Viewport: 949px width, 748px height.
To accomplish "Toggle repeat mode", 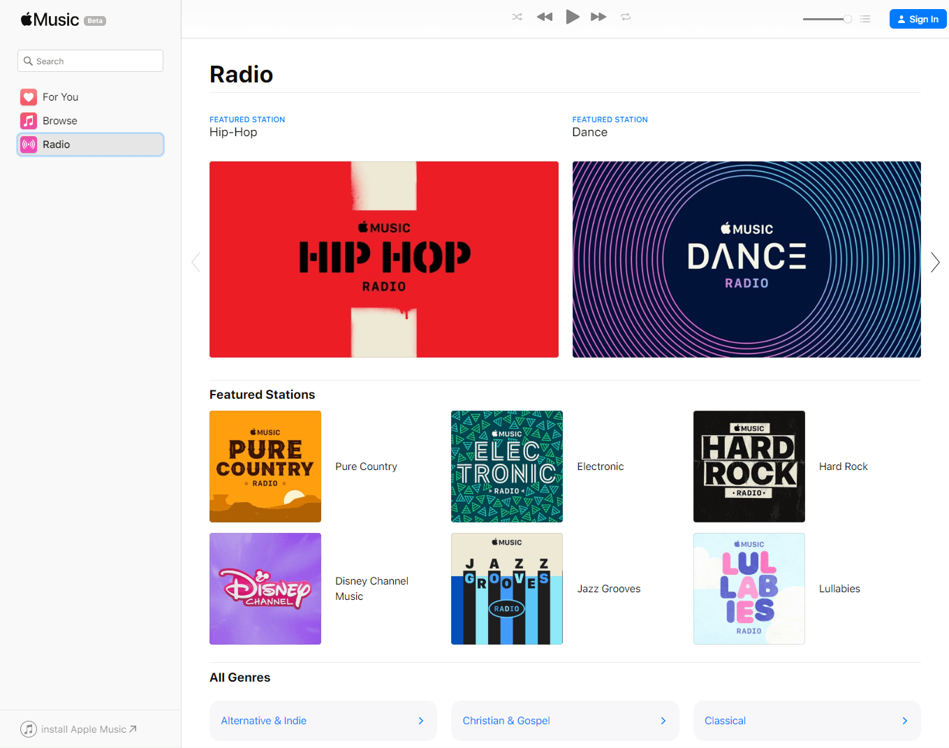I will [626, 17].
